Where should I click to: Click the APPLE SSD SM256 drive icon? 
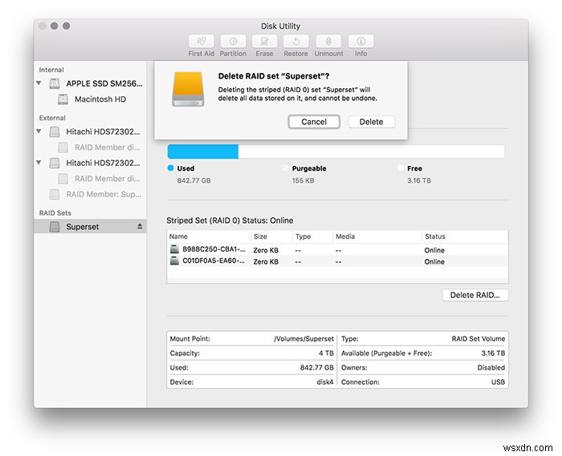(55, 83)
